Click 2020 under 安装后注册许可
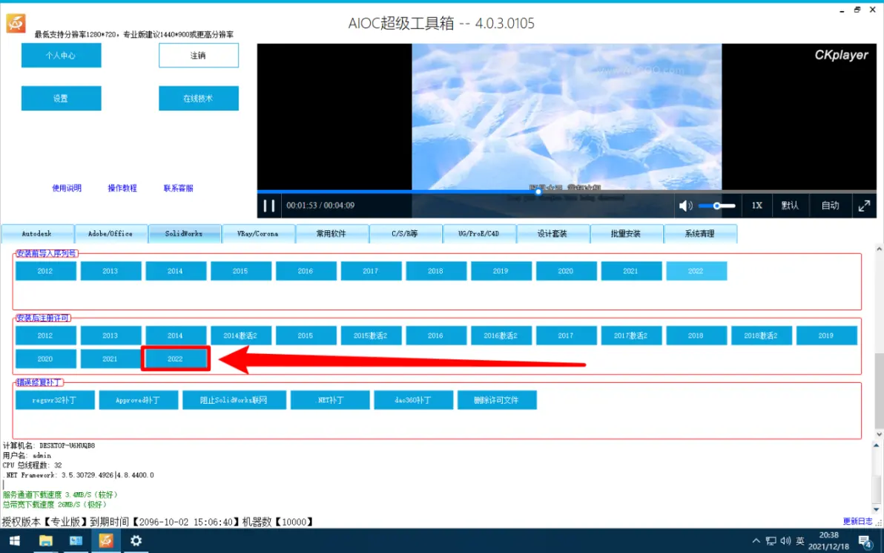 [x=46, y=359]
